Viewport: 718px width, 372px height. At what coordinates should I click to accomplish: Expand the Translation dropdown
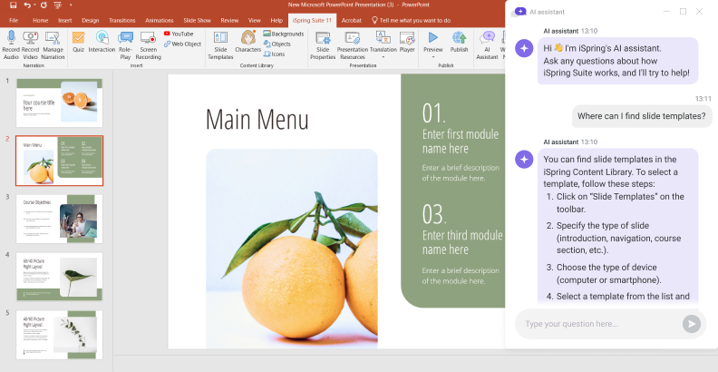coord(383,57)
